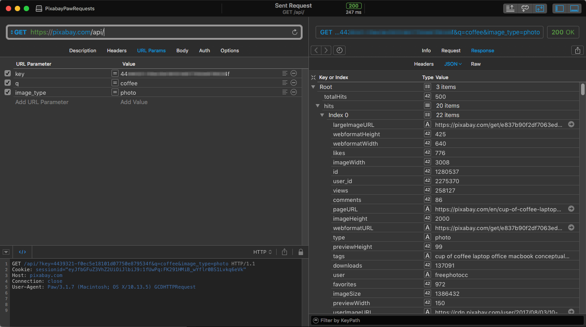Screen dimensions: 586x327
Task: Switch to the Headers request tab
Action: pos(117,50)
